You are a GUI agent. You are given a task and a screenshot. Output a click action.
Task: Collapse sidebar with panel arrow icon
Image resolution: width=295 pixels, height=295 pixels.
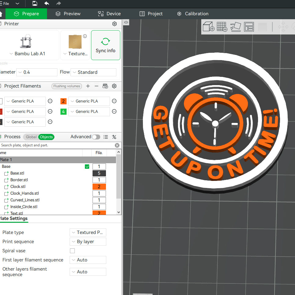[126, 22]
